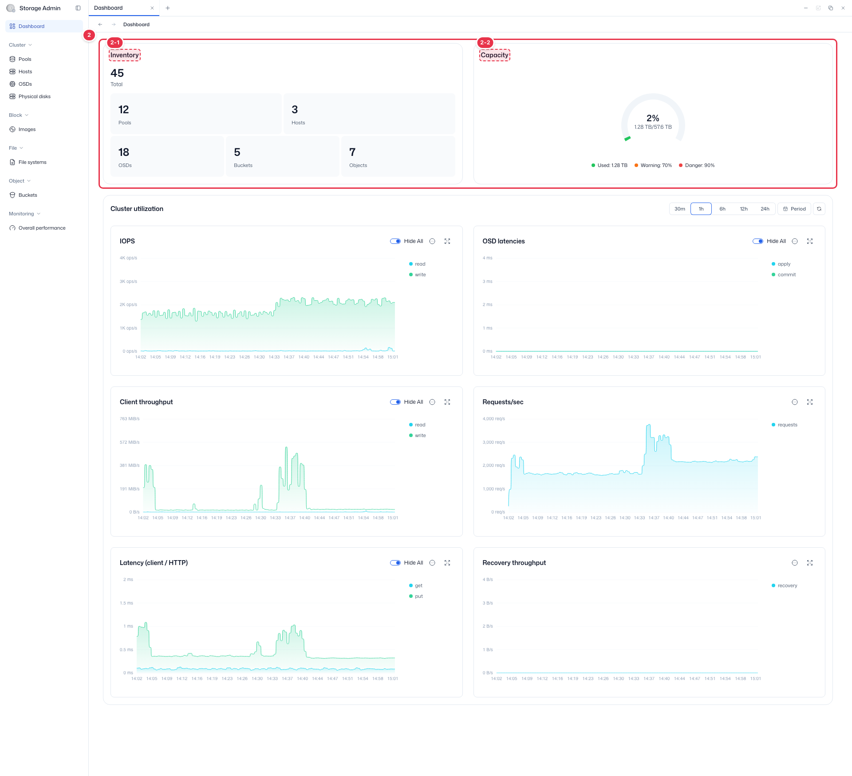852x776 pixels.
Task: Click the green Used 1.28 TB legend dot
Action: (x=593, y=165)
